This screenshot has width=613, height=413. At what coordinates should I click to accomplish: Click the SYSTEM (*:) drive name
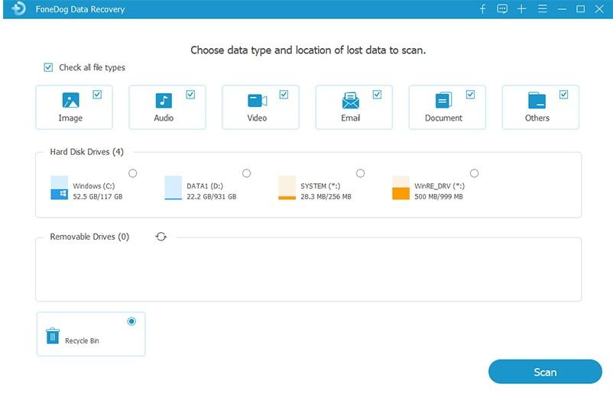click(320, 186)
